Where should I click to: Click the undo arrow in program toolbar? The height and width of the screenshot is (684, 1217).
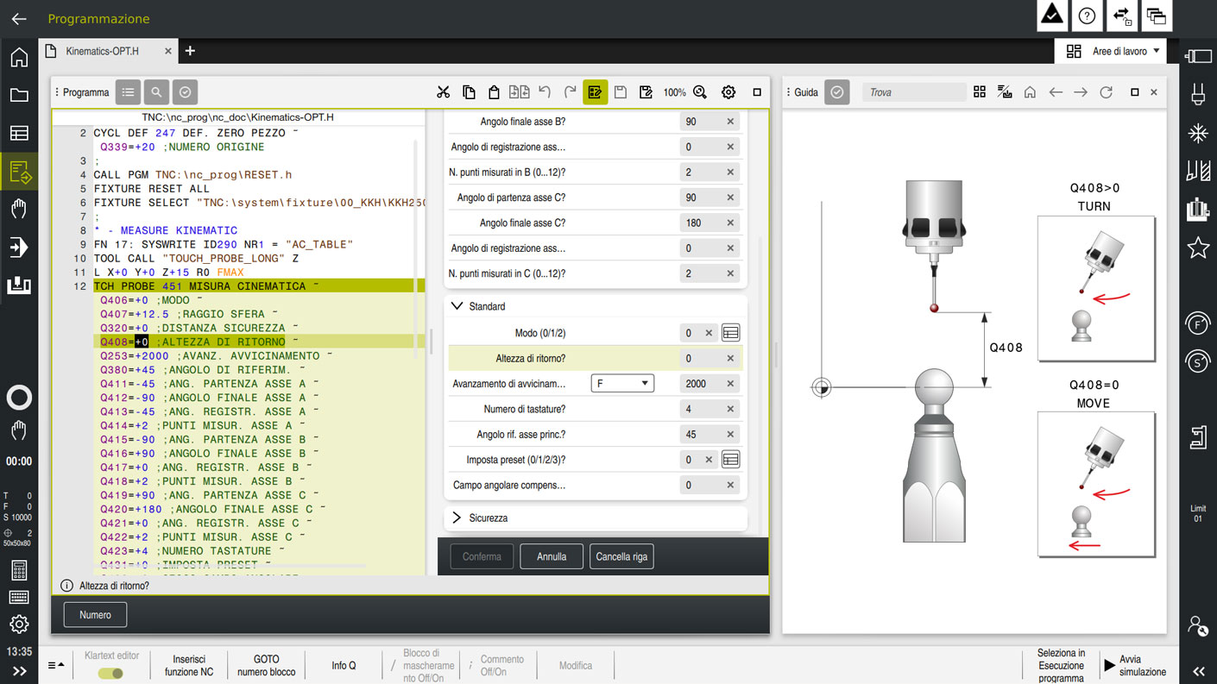point(545,92)
